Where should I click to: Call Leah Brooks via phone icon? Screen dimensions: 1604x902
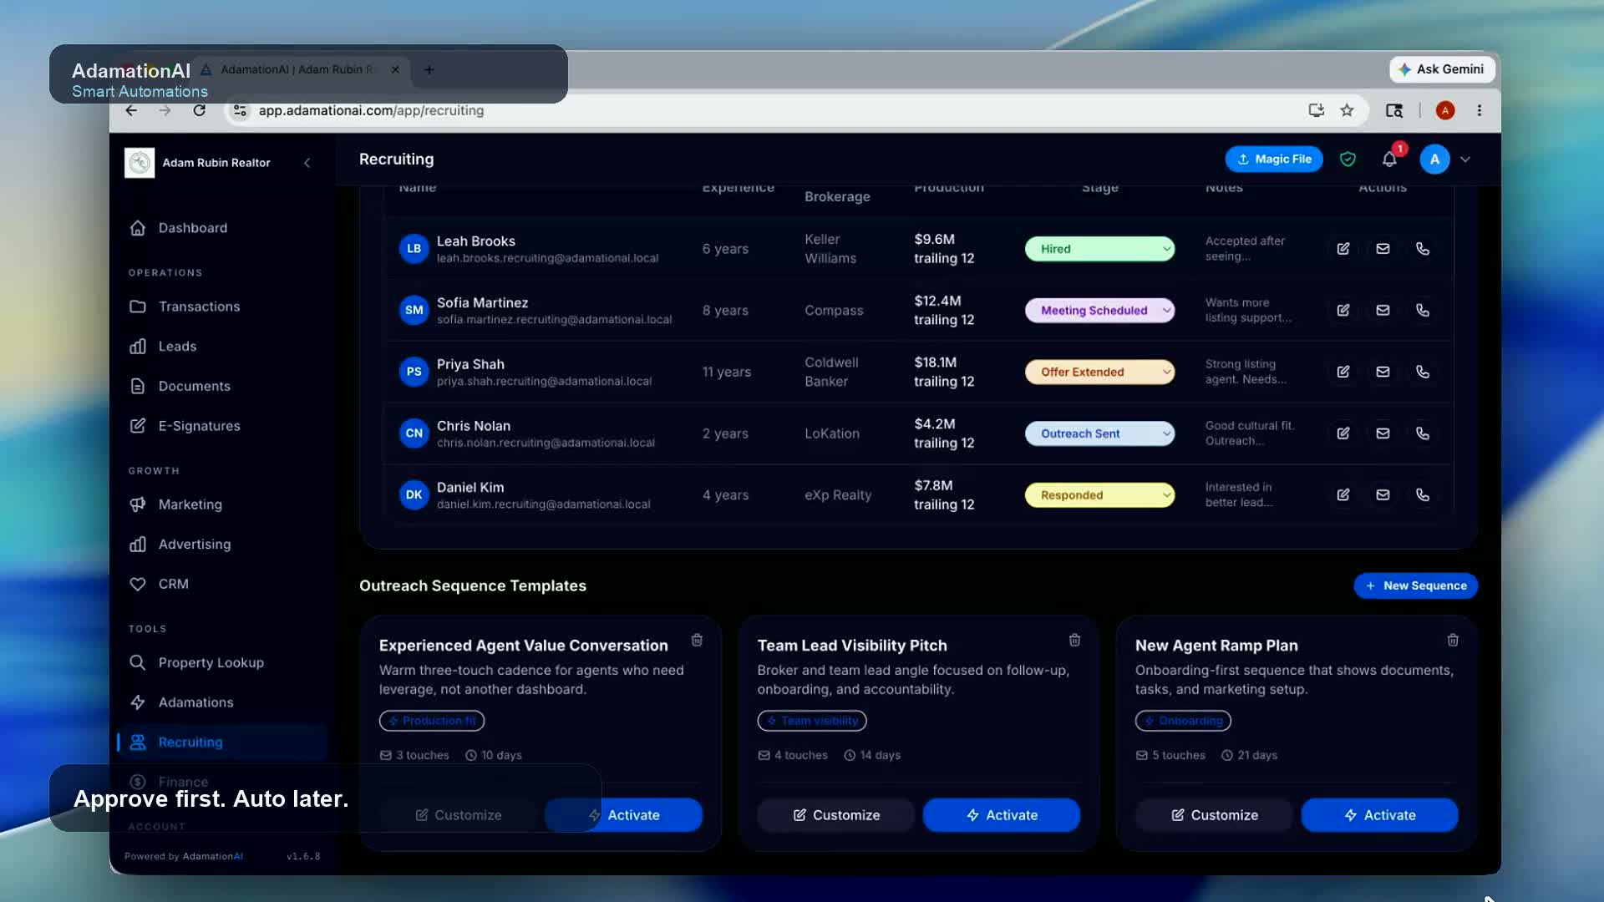[1423, 249]
